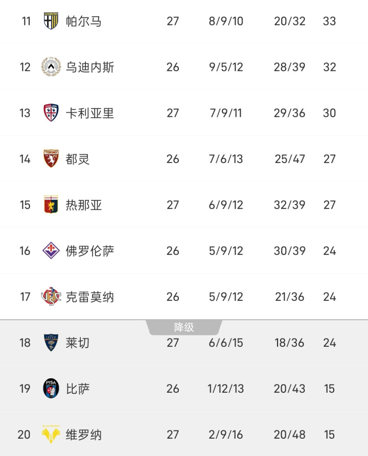The width and height of the screenshot is (368, 456).
Task: Open team page for 帕尔马
Action: [84, 21]
